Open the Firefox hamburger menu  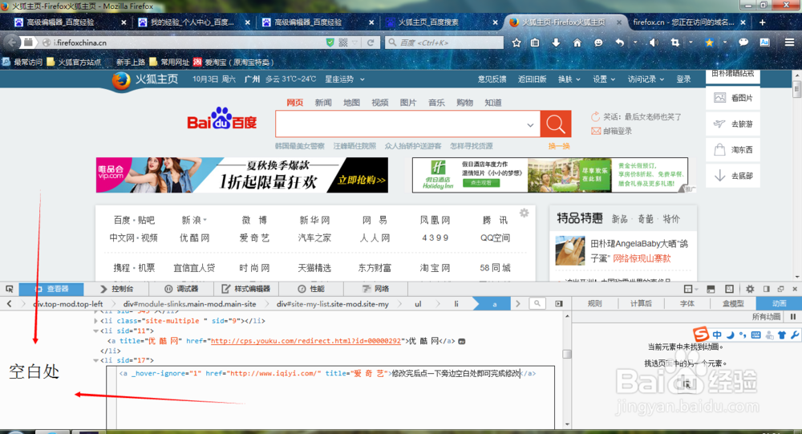pyautogui.click(x=789, y=43)
